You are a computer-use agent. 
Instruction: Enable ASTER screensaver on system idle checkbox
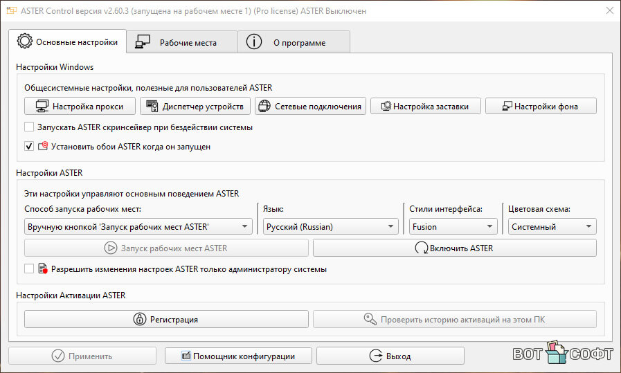click(29, 127)
